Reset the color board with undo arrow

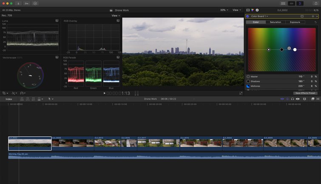pyautogui.click(x=315, y=22)
